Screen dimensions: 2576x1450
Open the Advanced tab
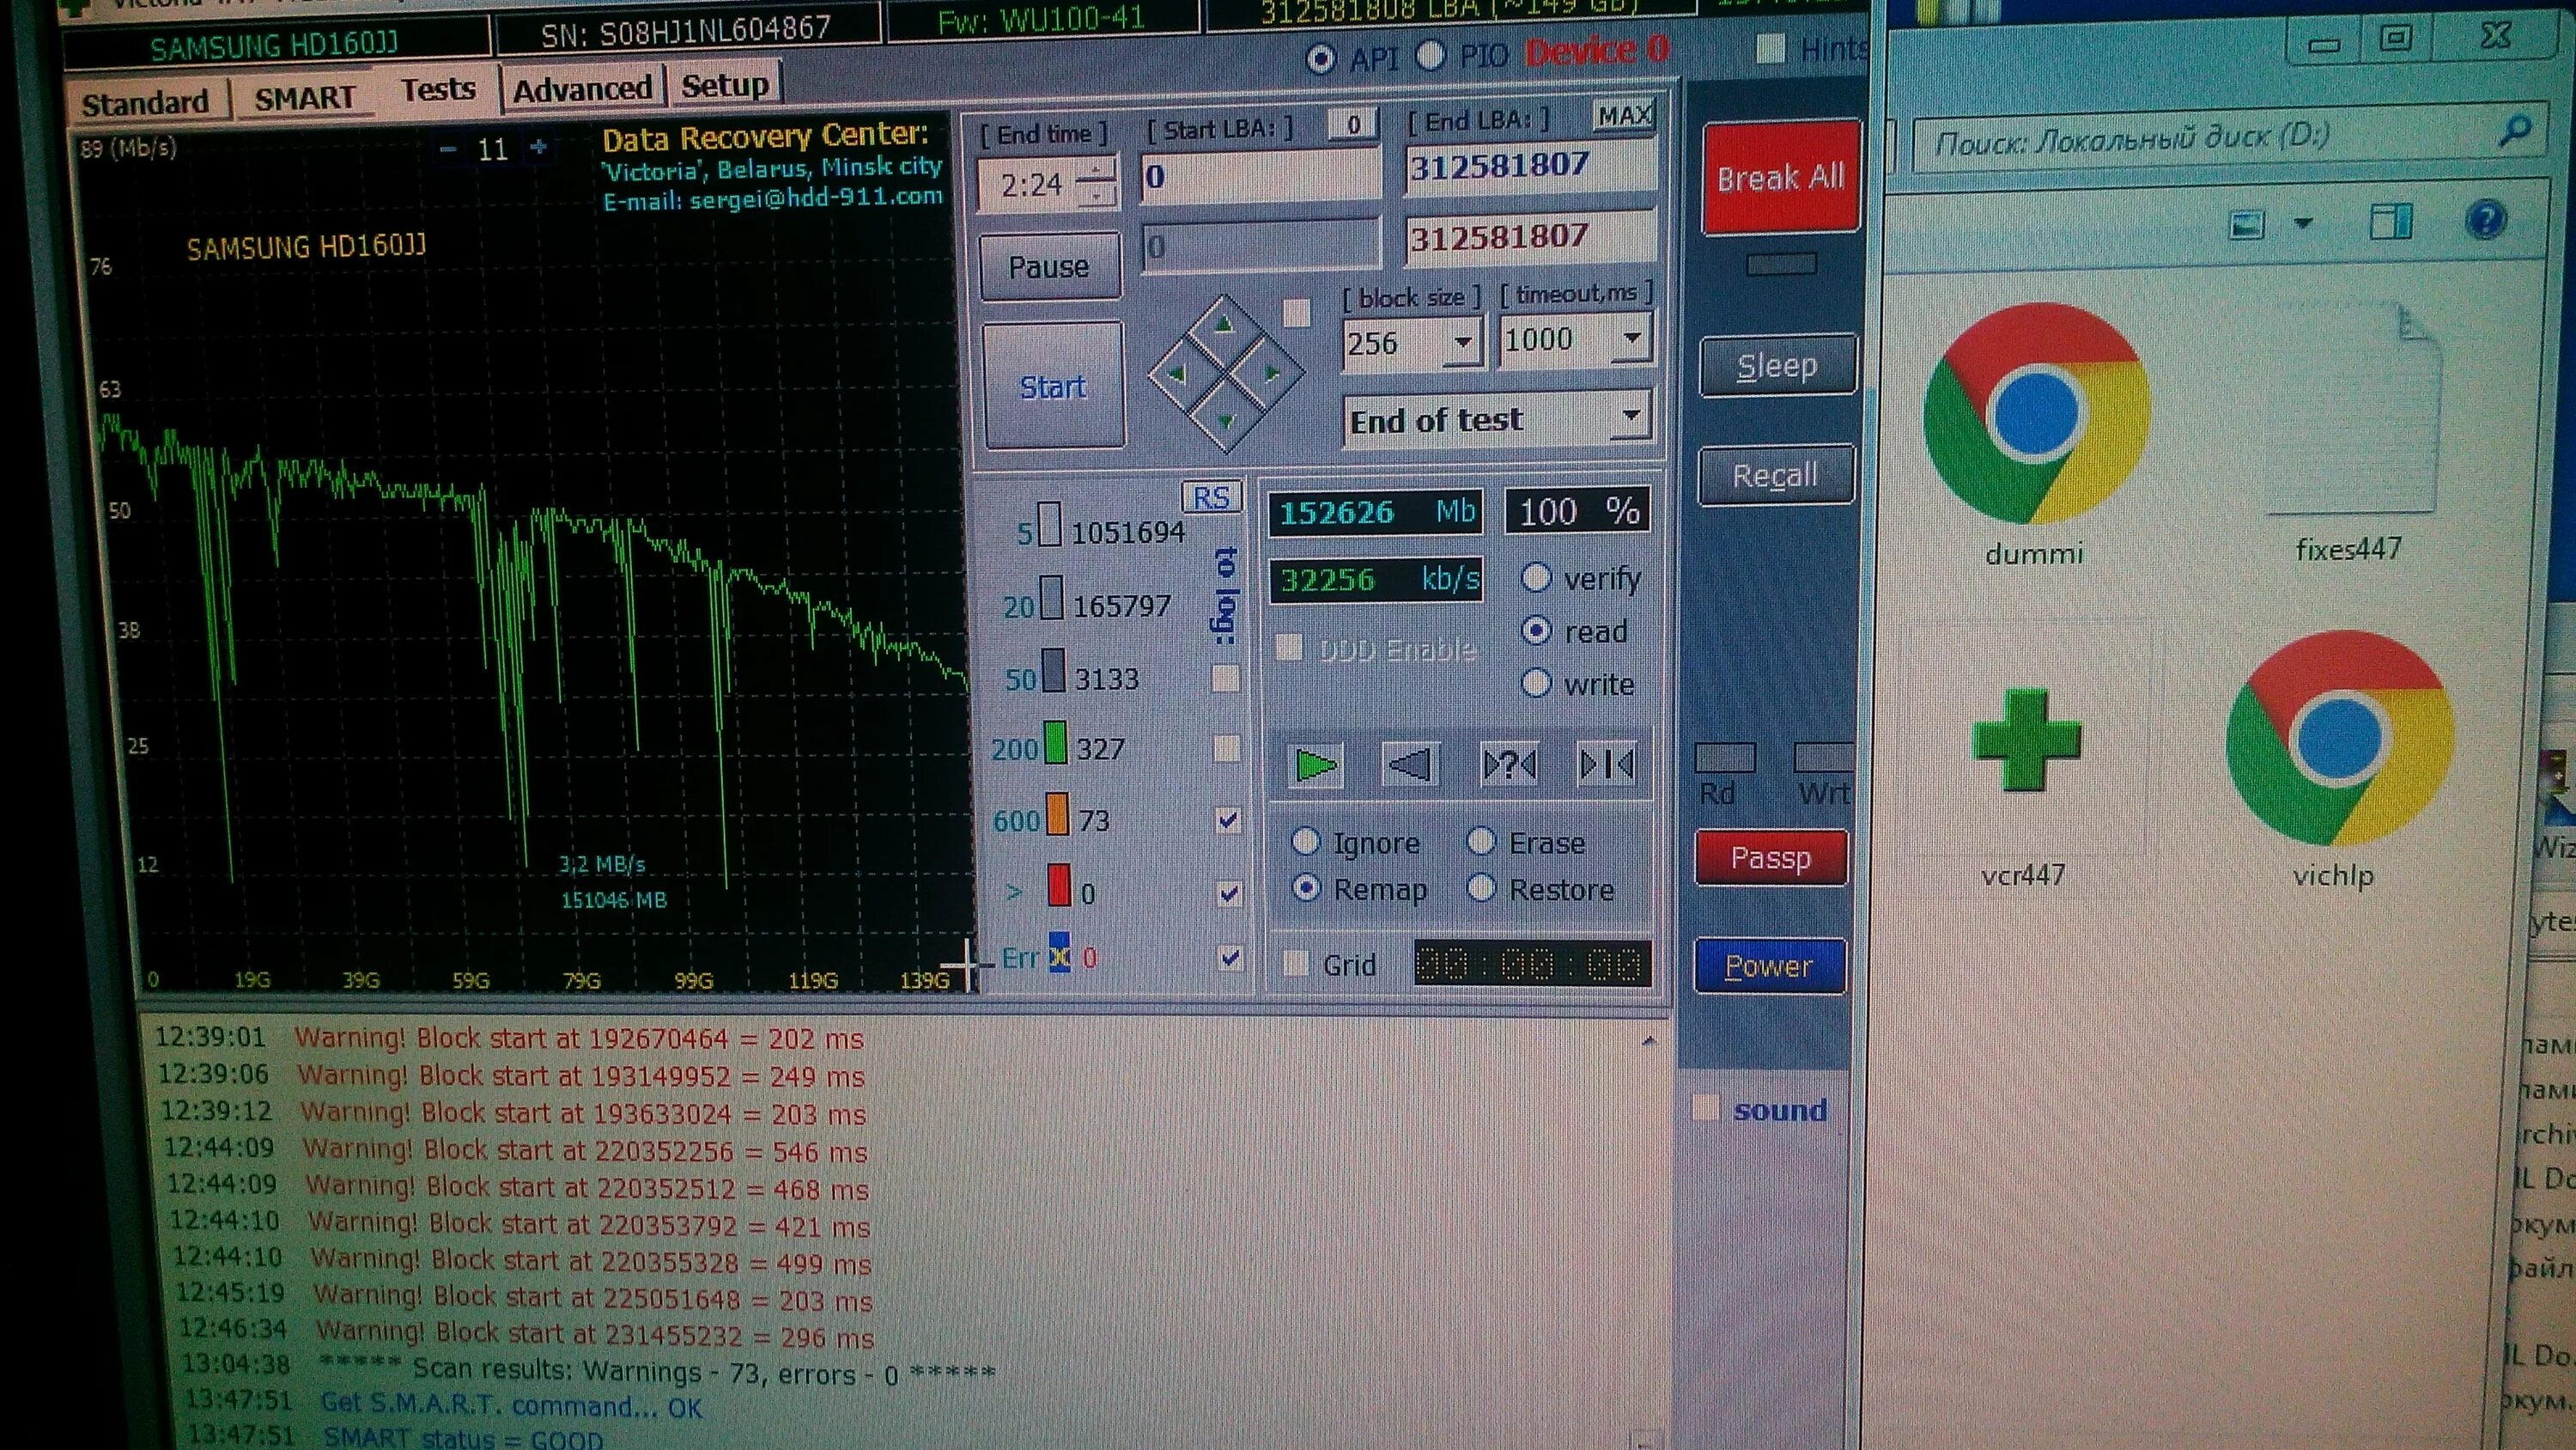(x=582, y=90)
